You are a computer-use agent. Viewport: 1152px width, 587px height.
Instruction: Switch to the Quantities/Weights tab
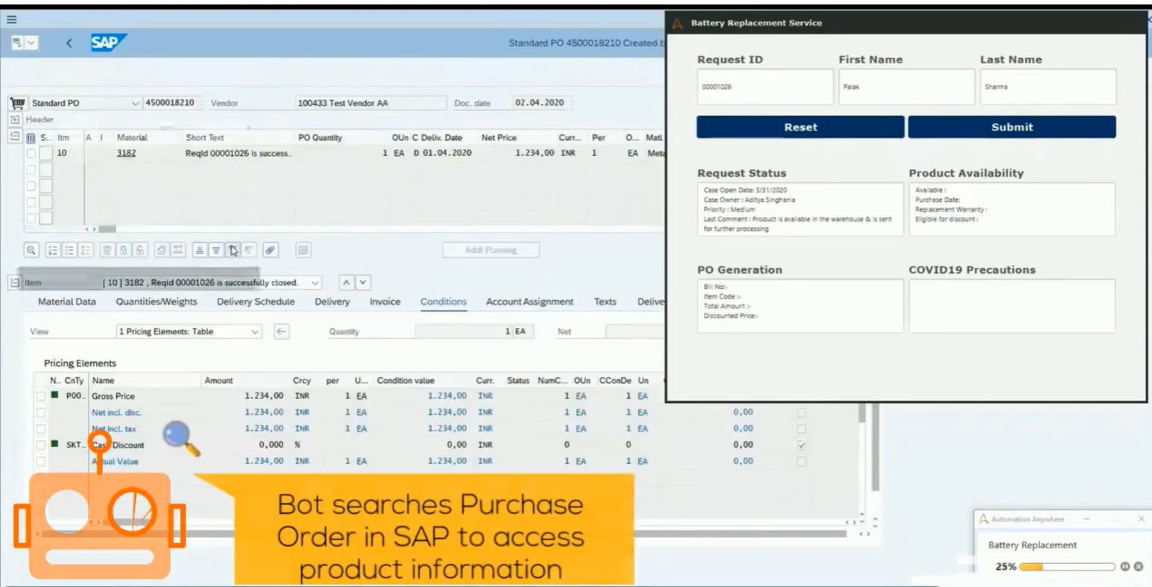click(x=156, y=302)
